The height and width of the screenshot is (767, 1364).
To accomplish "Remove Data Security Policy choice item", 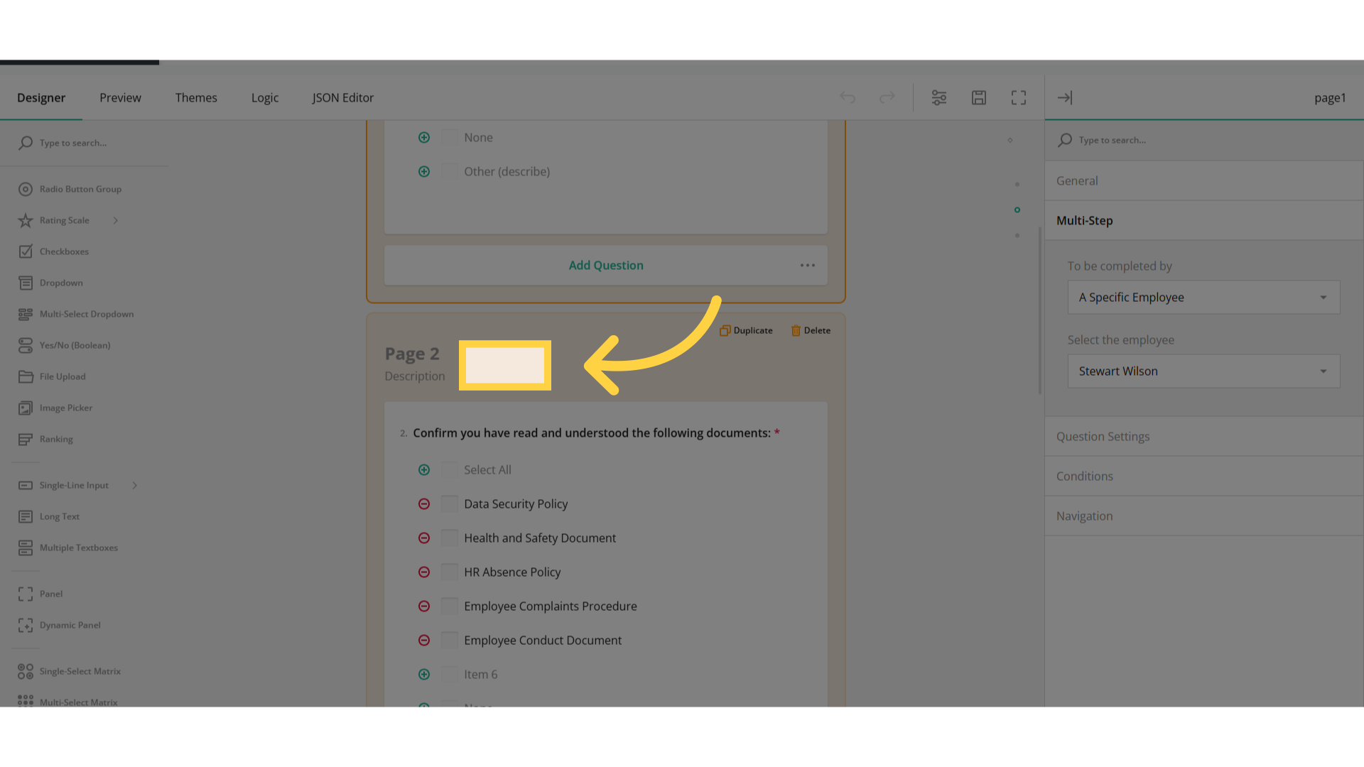I will pyautogui.click(x=424, y=504).
